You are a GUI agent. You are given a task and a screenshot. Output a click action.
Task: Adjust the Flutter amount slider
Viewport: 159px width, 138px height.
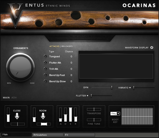101,96
